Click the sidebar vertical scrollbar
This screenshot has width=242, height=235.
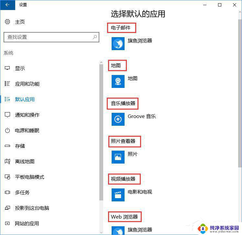101,129
